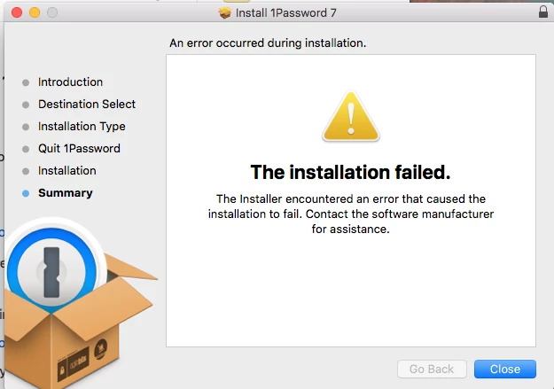Screen dimensions: 554x389
Task: Close the installer with the Close button
Action: [x=505, y=369]
